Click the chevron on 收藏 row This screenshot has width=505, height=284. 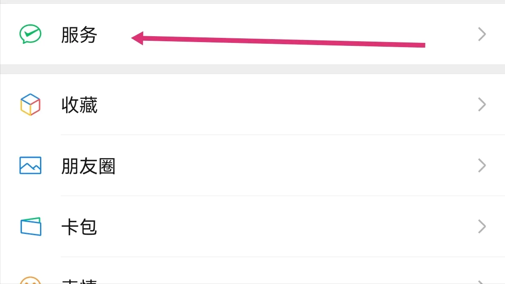[x=482, y=104]
